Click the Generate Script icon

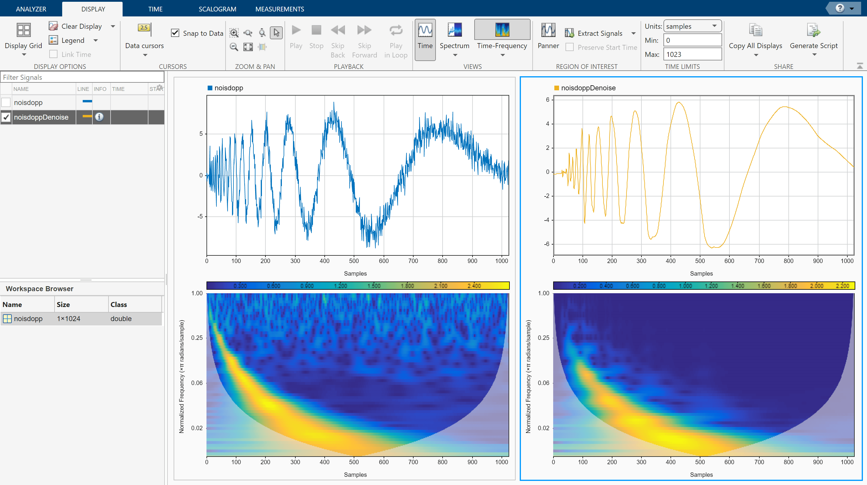[x=813, y=30]
